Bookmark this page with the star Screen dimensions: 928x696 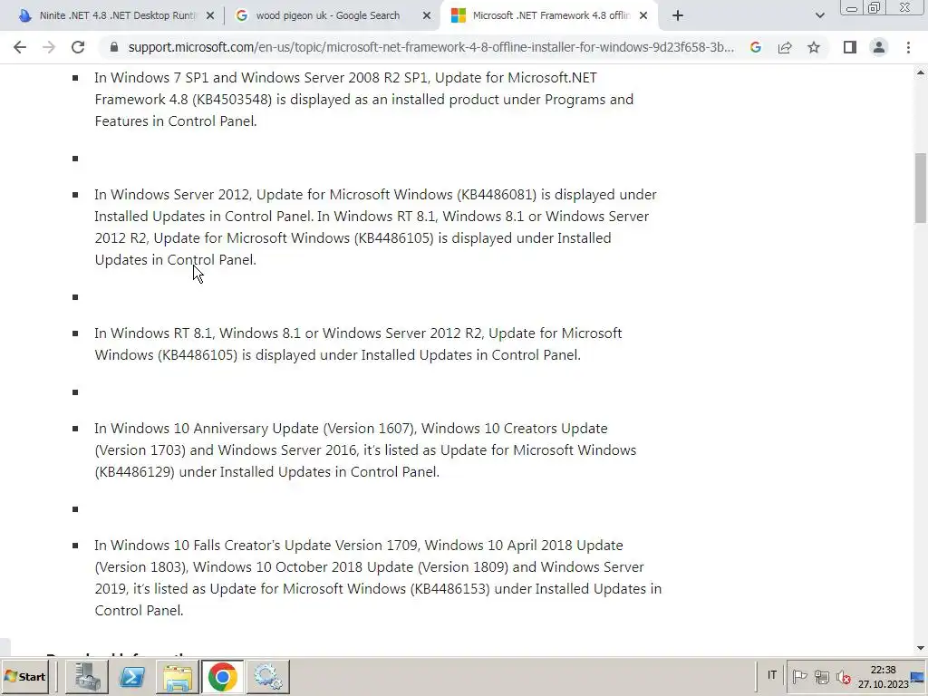point(814,47)
